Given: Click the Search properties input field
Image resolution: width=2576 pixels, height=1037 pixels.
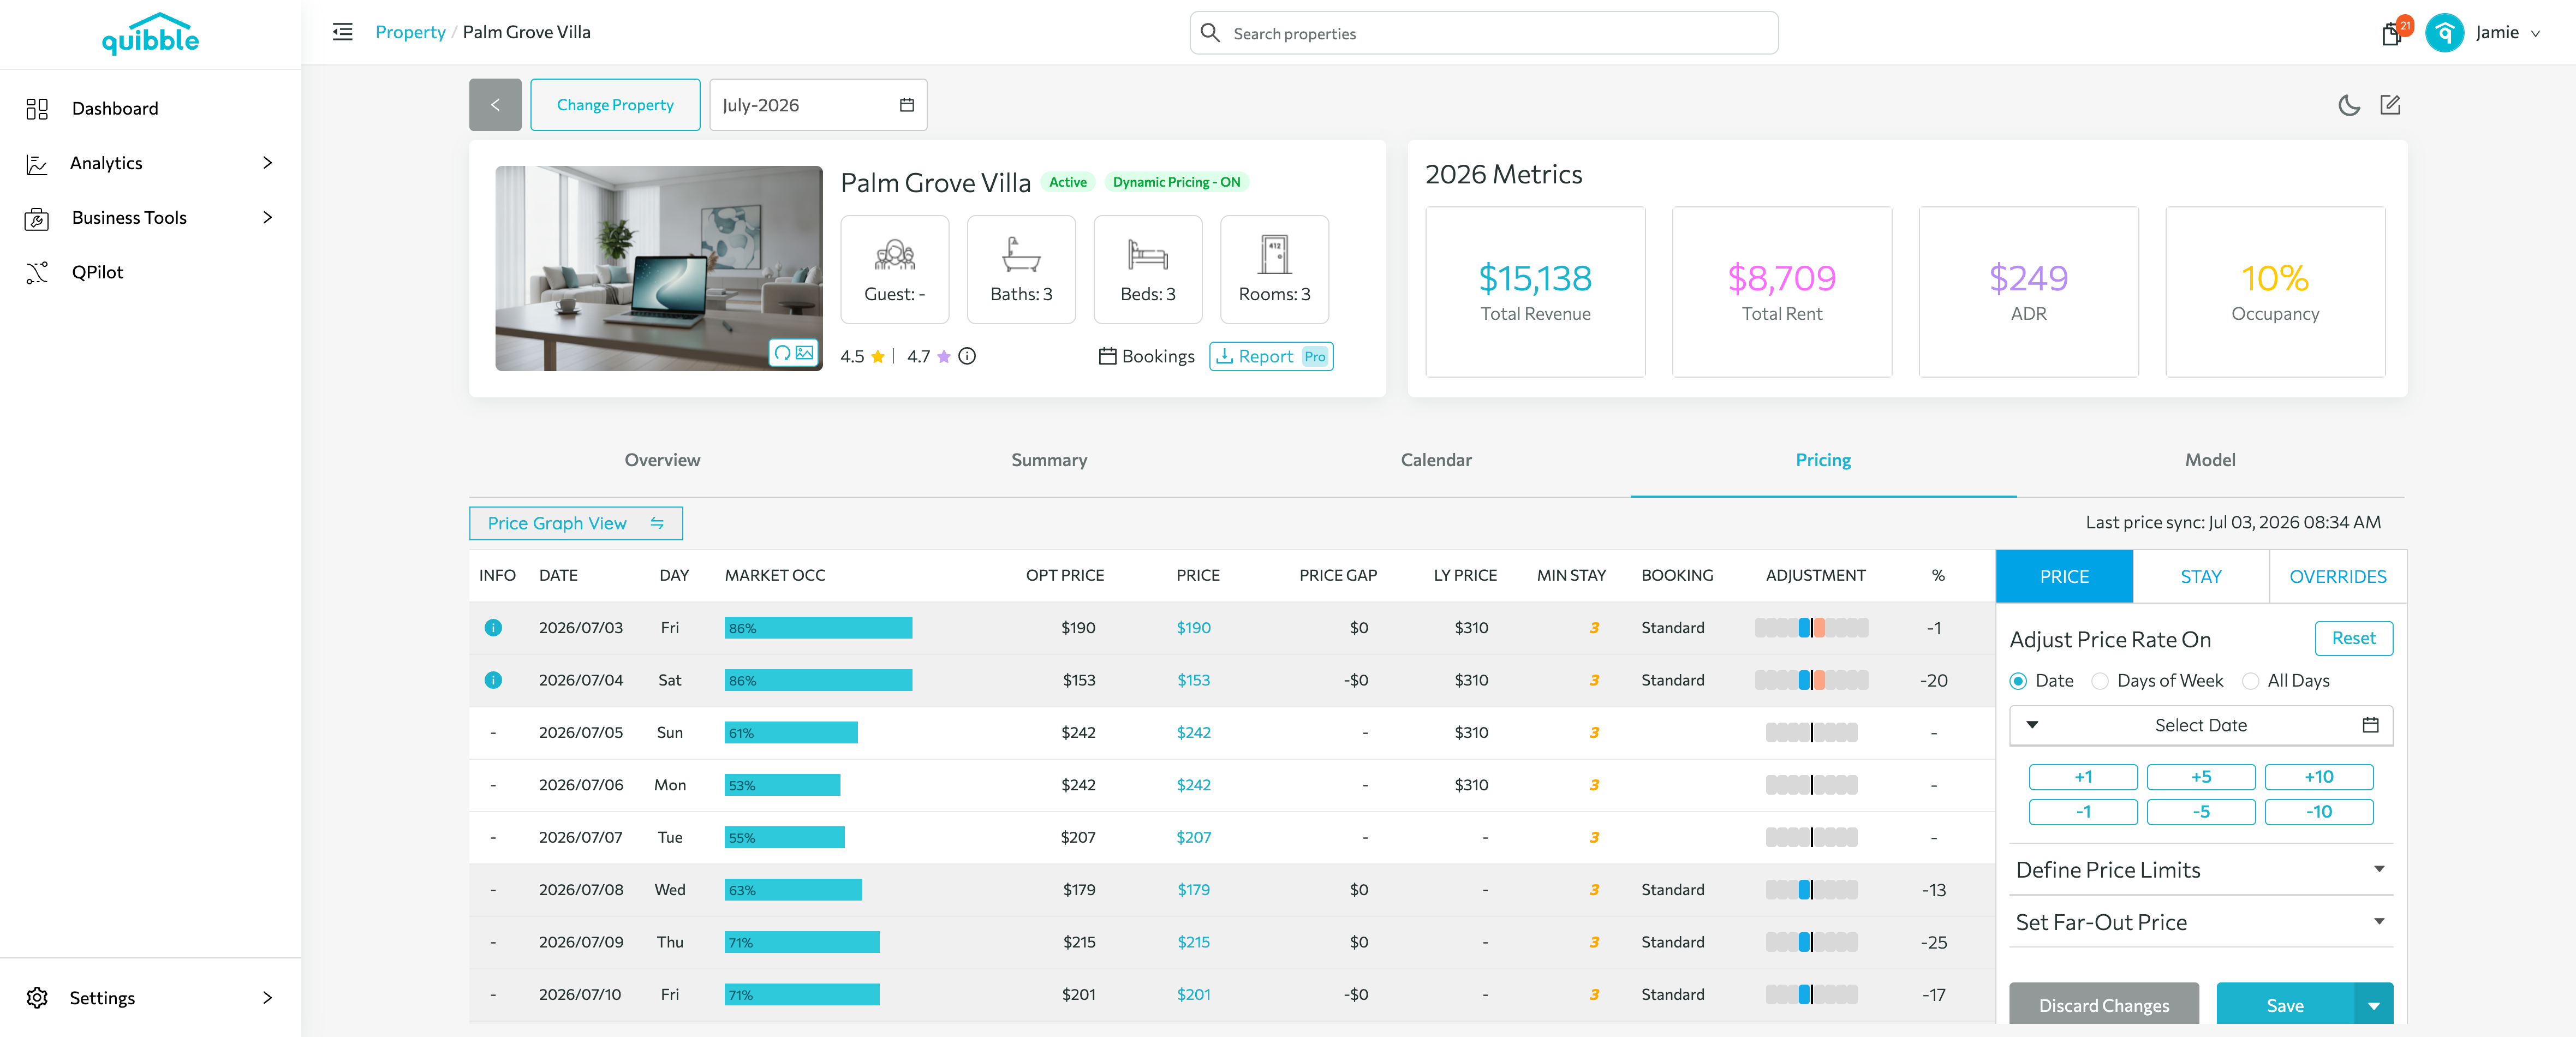Looking at the screenshot, I should [x=1484, y=33].
